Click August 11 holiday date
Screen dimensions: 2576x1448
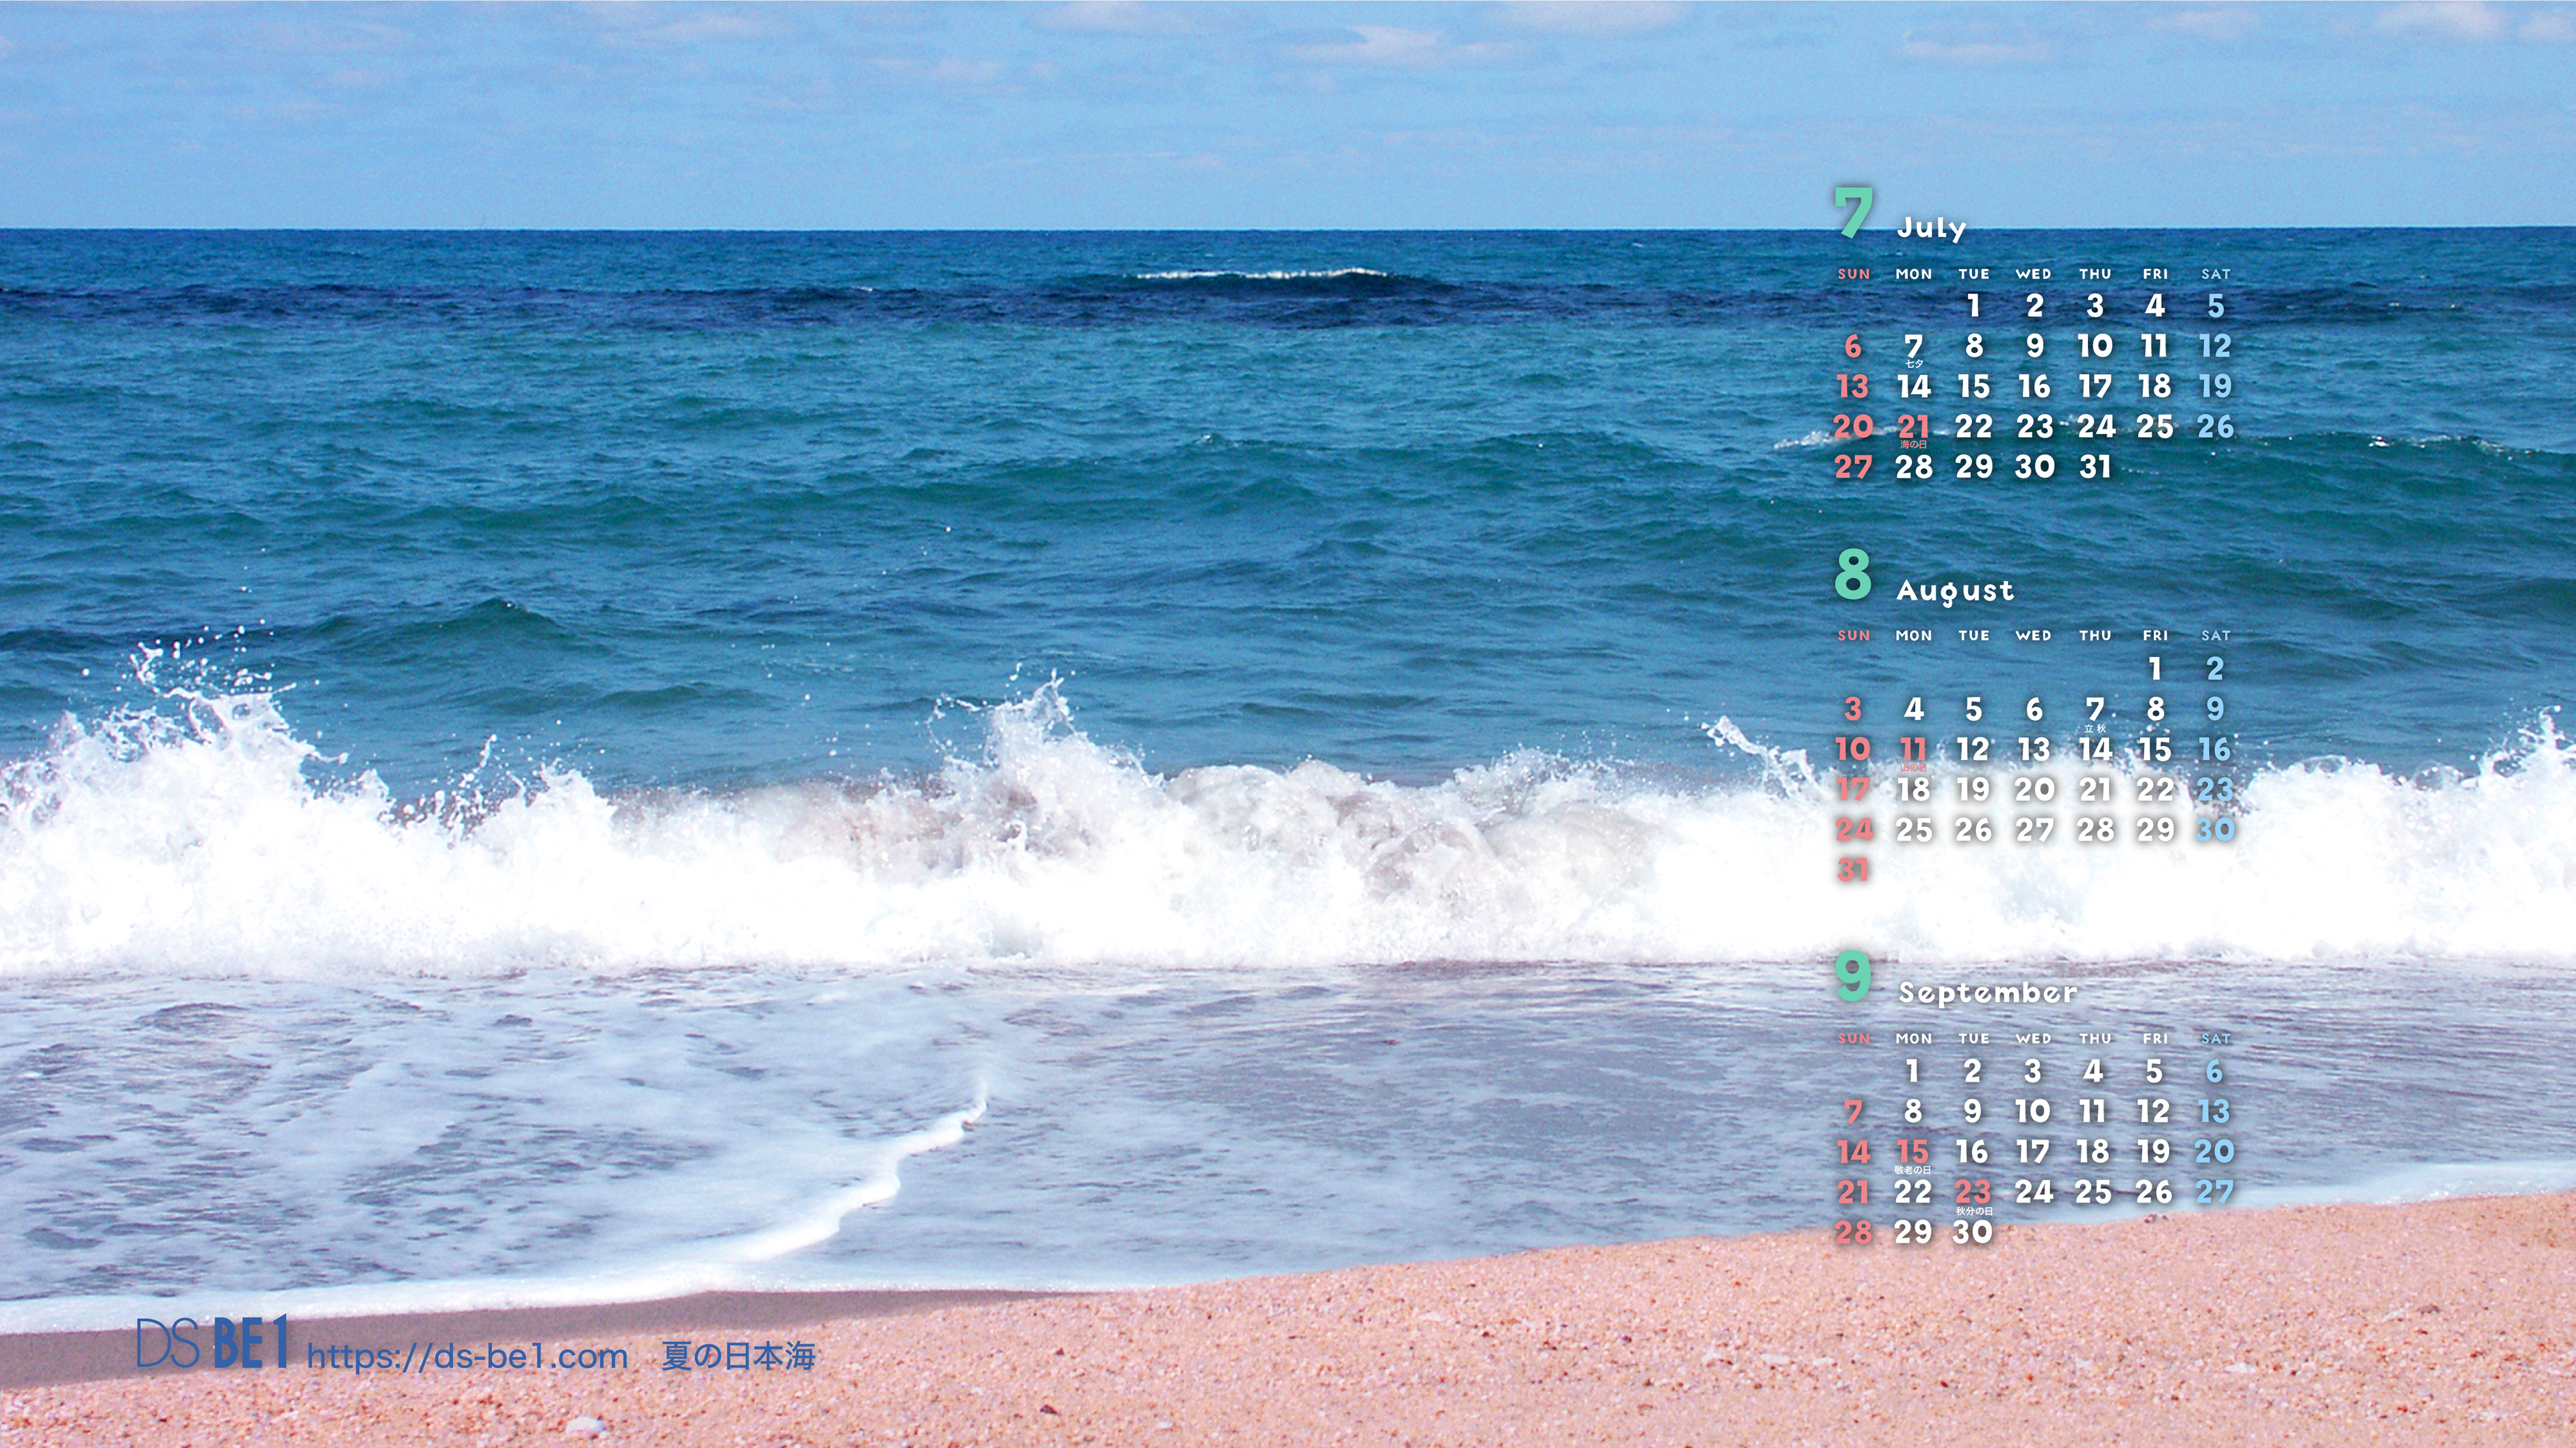1913,750
